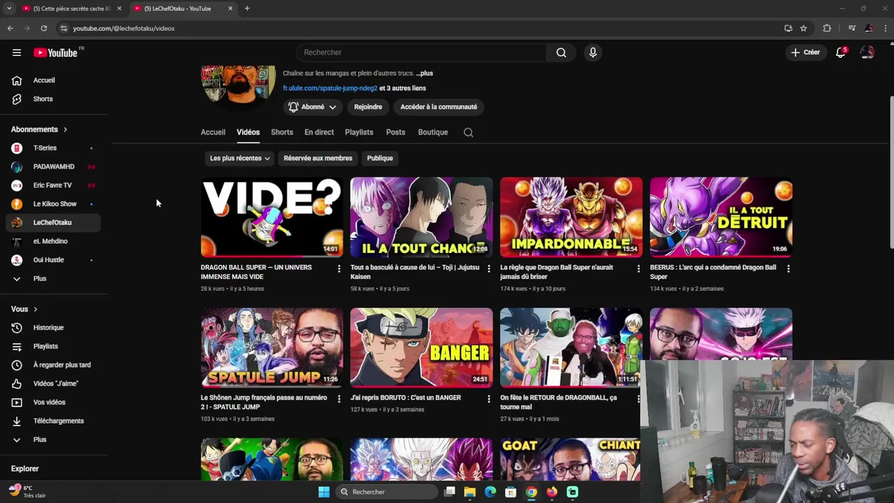The image size is (894, 503).
Task: Open the account avatar menu
Action: coord(867,52)
